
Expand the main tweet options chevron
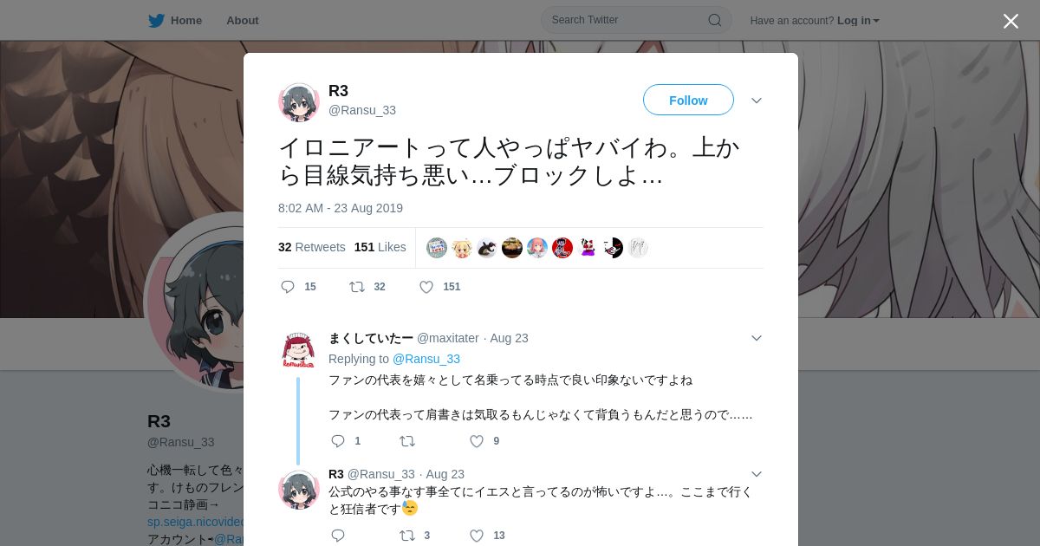click(x=757, y=101)
